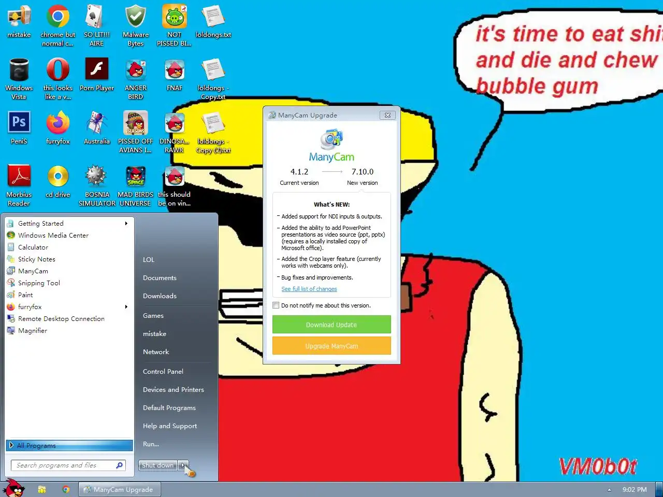Viewport: 663px width, 497px height.
Task: Click the orange Upgrade ManyCam button
Action: [x=331, y=346]
